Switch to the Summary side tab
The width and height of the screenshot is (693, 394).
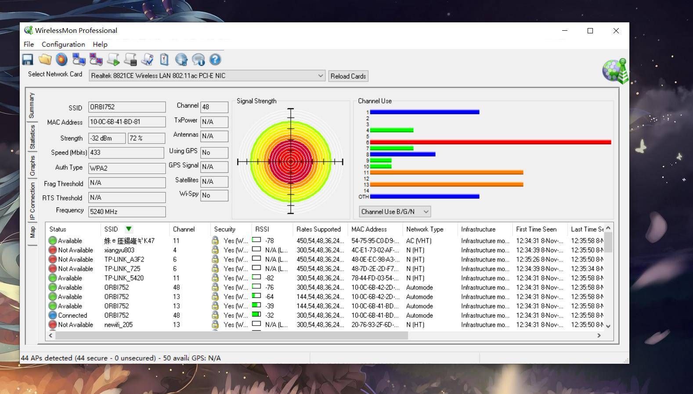coord(32,105)
